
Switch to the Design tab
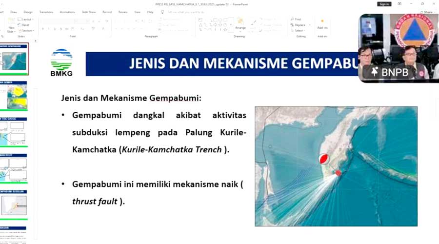pyautogui.click(x=28, y=12)
